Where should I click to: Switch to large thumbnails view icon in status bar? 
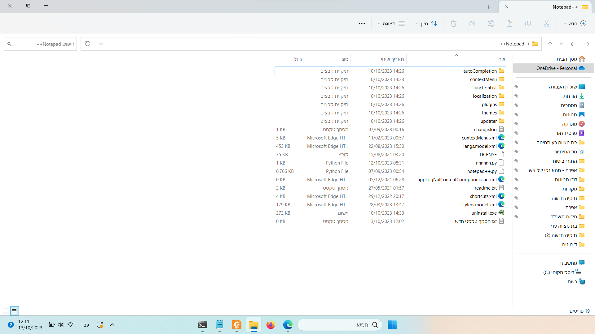6,311
